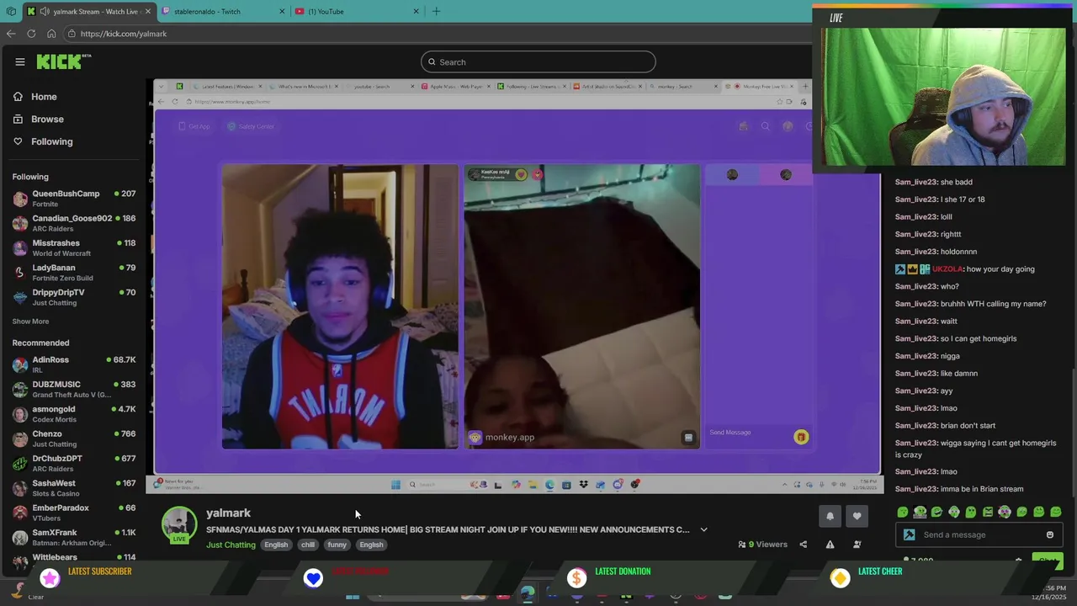Click the user icon next to the report icon
Viewport: 1077px width, 606px height.
857,545
